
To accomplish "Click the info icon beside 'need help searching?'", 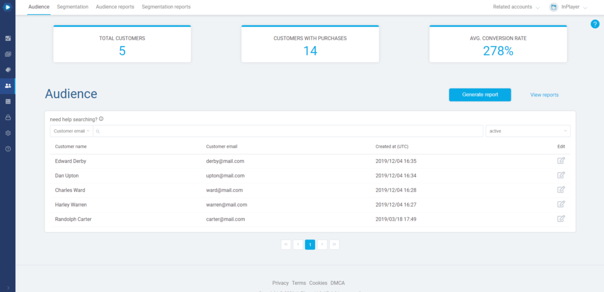I will point(101,119).
